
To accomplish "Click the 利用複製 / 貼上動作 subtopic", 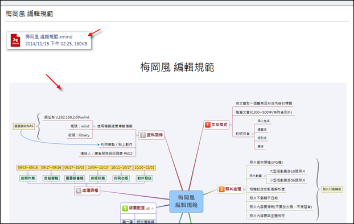I will pyautogui.click(x=116, y=144).
